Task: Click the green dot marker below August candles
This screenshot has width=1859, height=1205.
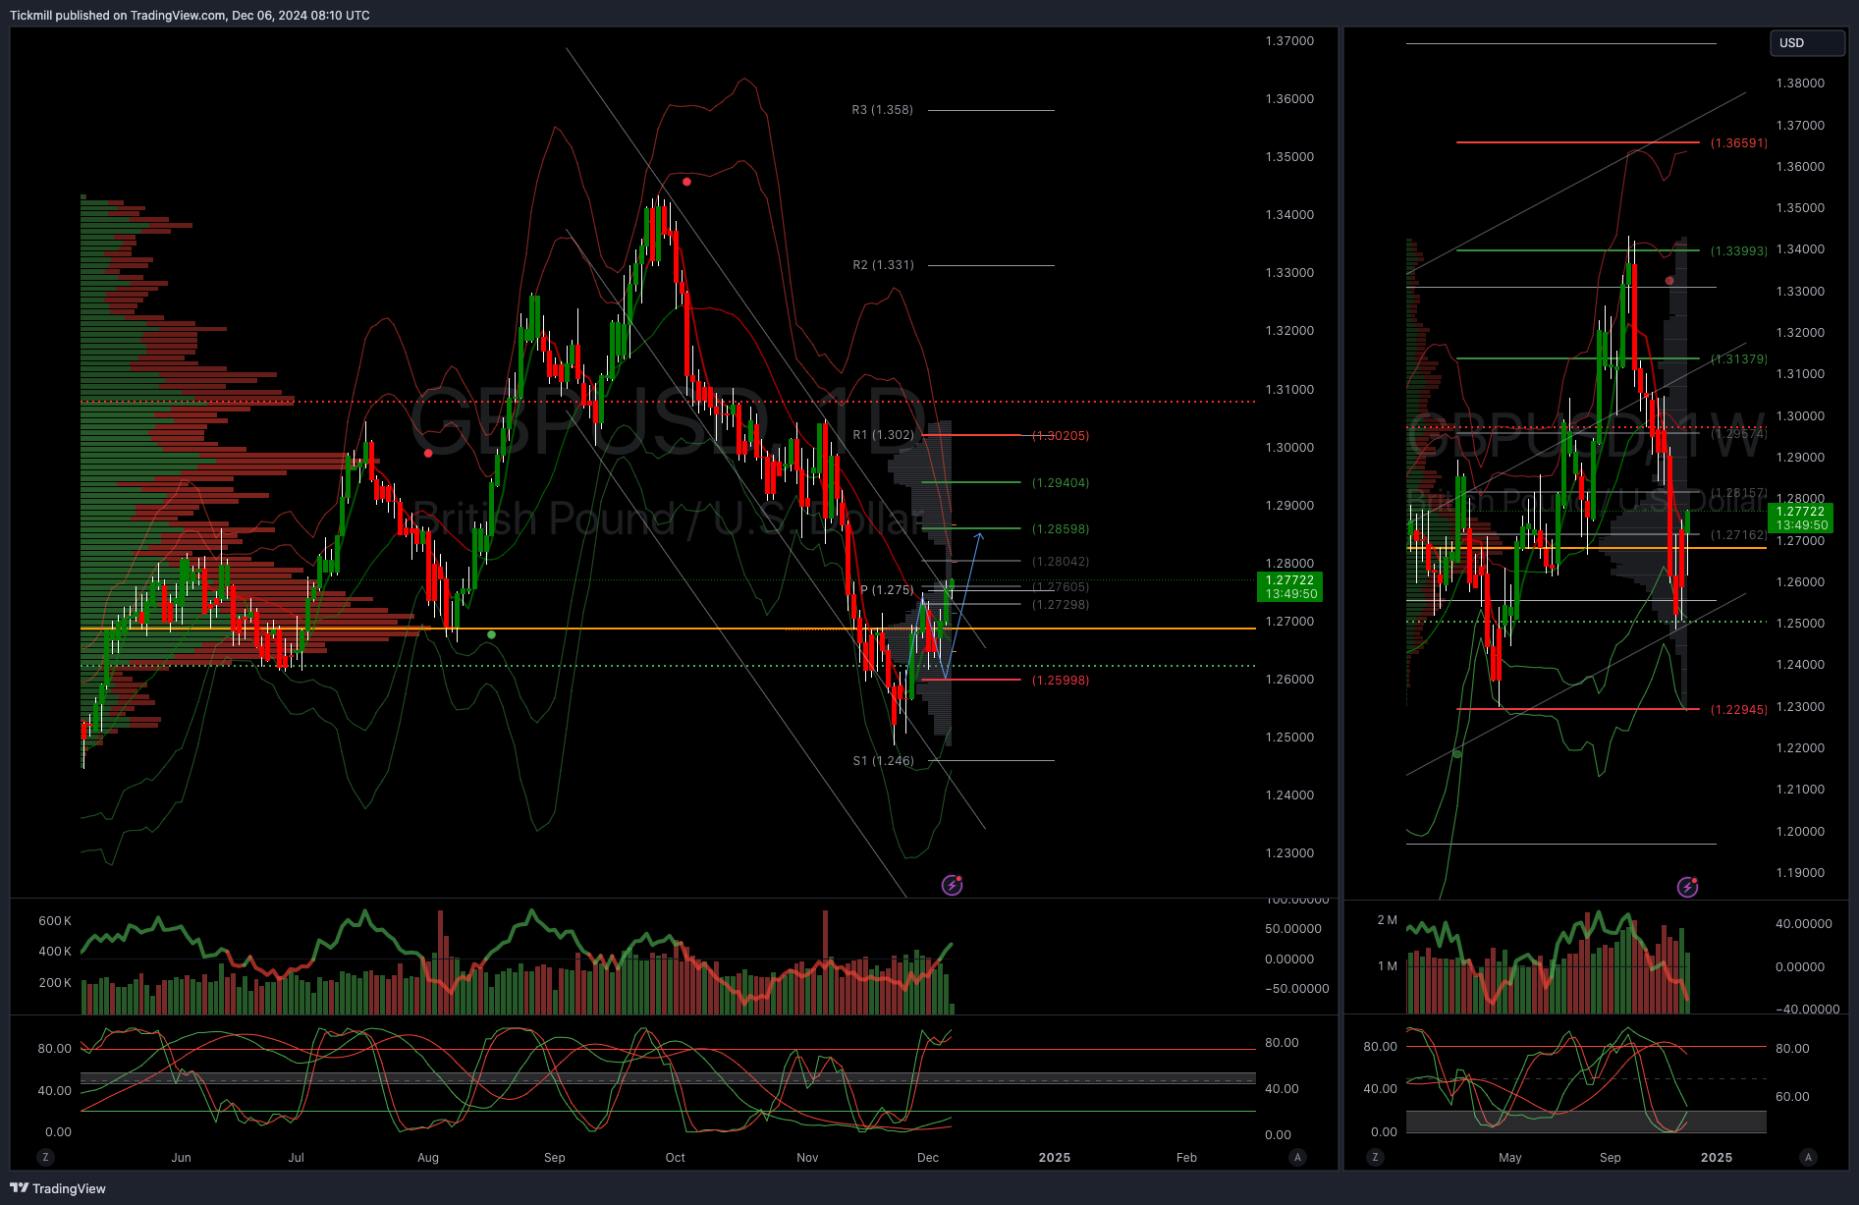Action: coord(491,634)
